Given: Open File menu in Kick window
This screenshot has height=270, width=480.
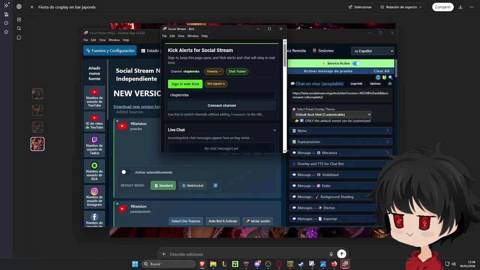Looking at the screenshot, I should click(164, 36).
